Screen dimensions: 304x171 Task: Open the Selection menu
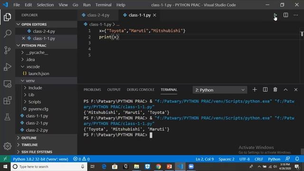pyautogui.click(x=45, y=5)
